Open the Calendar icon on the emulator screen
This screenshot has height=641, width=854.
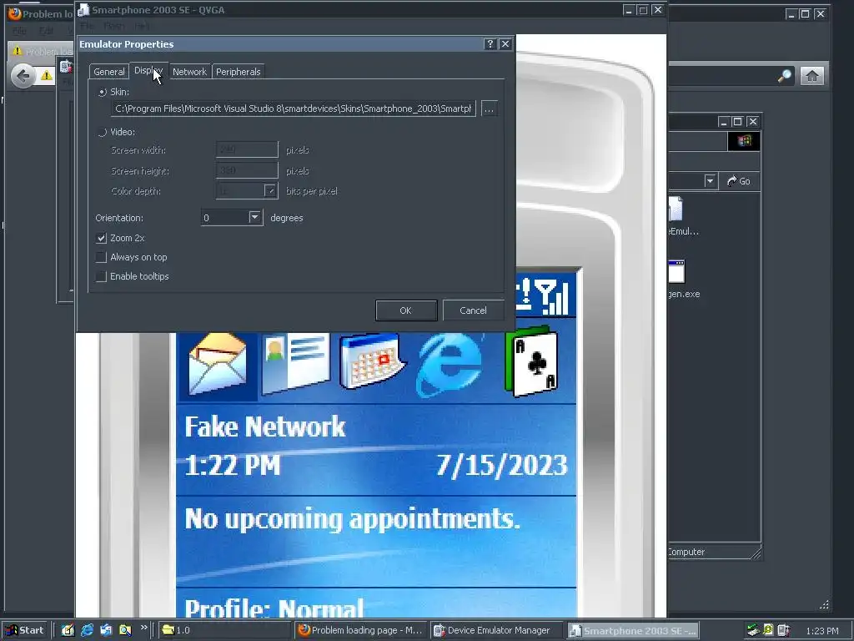372,361
